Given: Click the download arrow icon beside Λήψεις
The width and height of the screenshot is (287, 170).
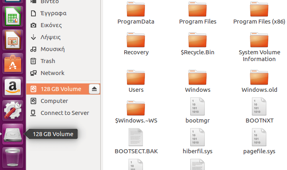Looking at the screenshot, I should tap(33, 37).
